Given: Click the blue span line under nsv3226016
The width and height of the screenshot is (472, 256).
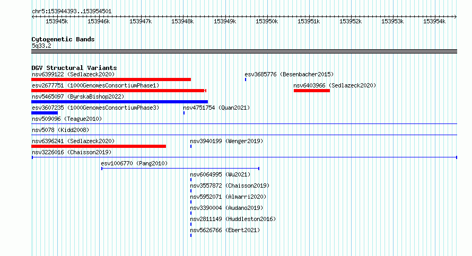Looking at the screenshot, I should [244, 157].
